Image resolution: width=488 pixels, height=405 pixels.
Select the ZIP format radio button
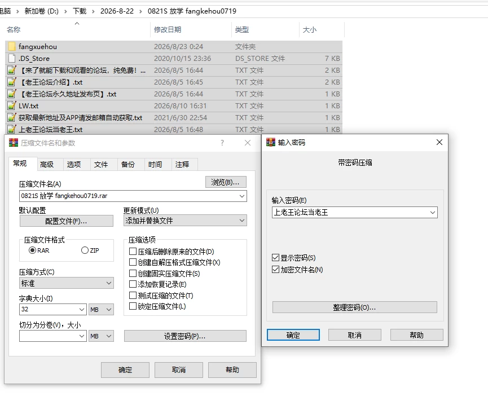(x=85, y=250)
